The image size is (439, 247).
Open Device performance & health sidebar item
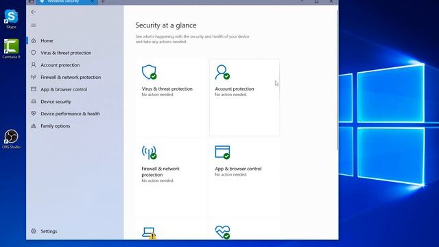tap(70, 114)
